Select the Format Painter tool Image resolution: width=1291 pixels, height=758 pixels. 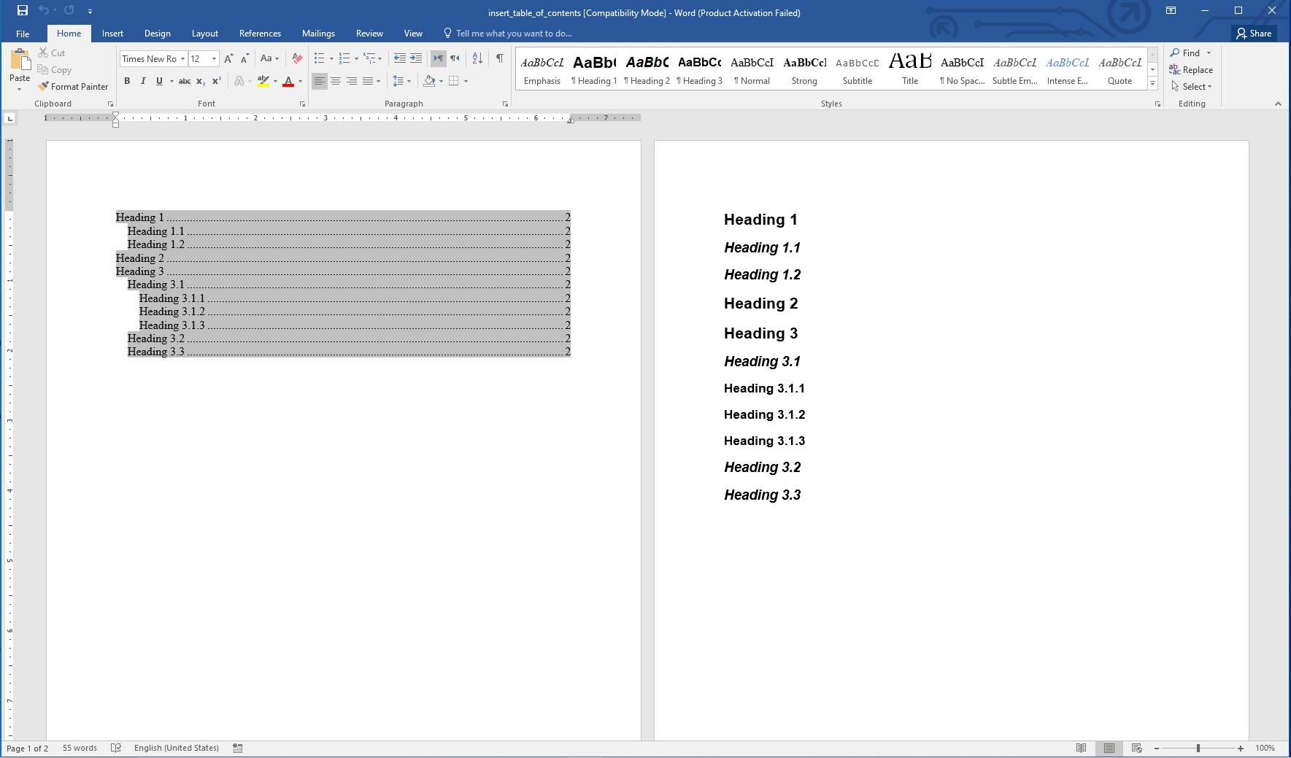tap(73, 86)
